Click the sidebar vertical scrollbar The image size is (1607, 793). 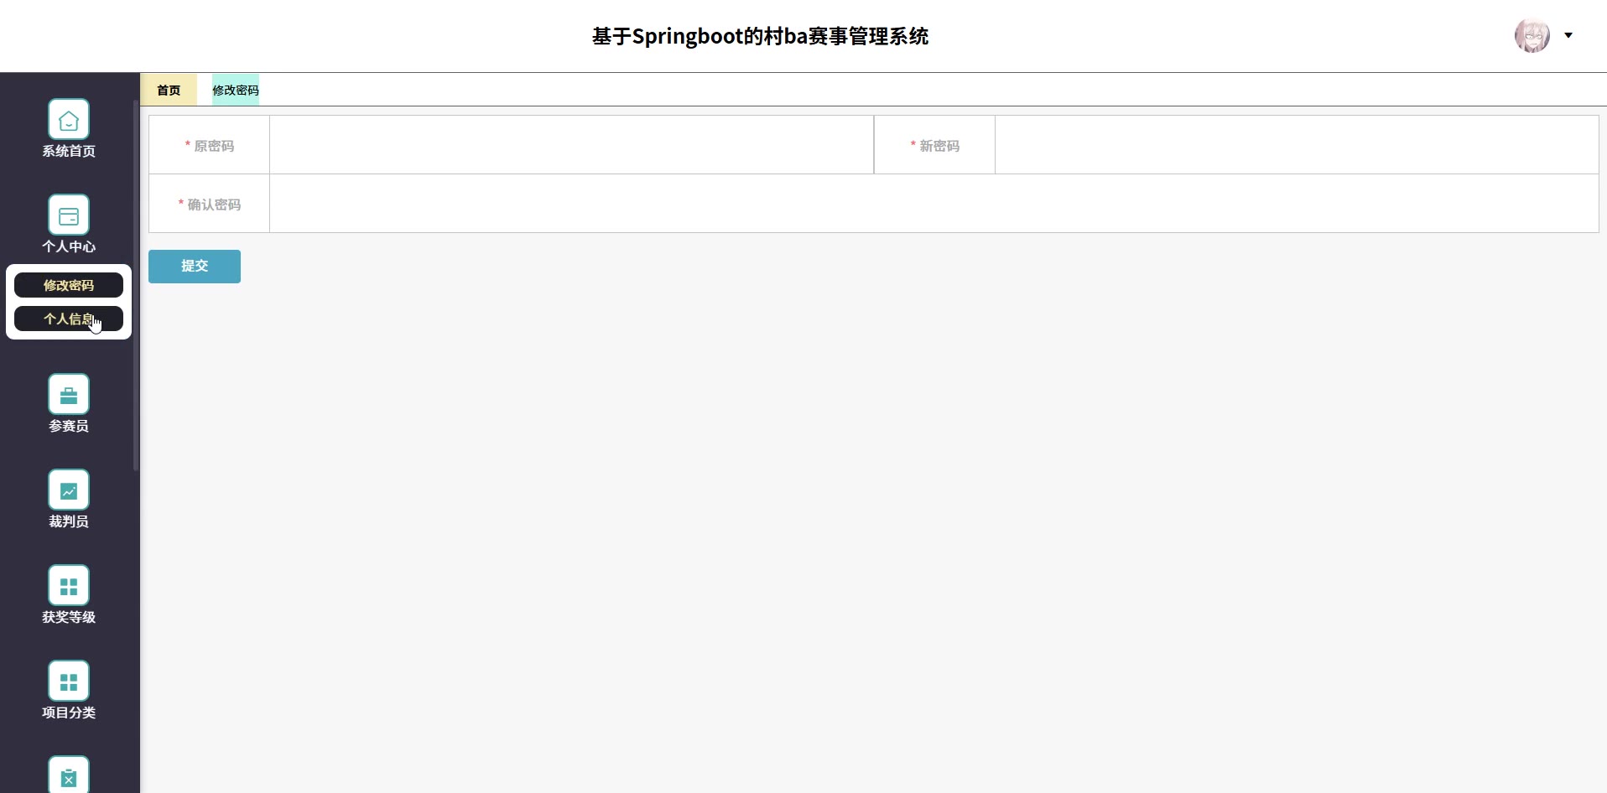point(136,285)
